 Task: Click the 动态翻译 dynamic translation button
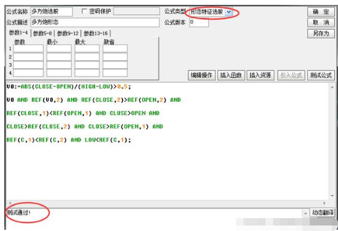(323, 213)
